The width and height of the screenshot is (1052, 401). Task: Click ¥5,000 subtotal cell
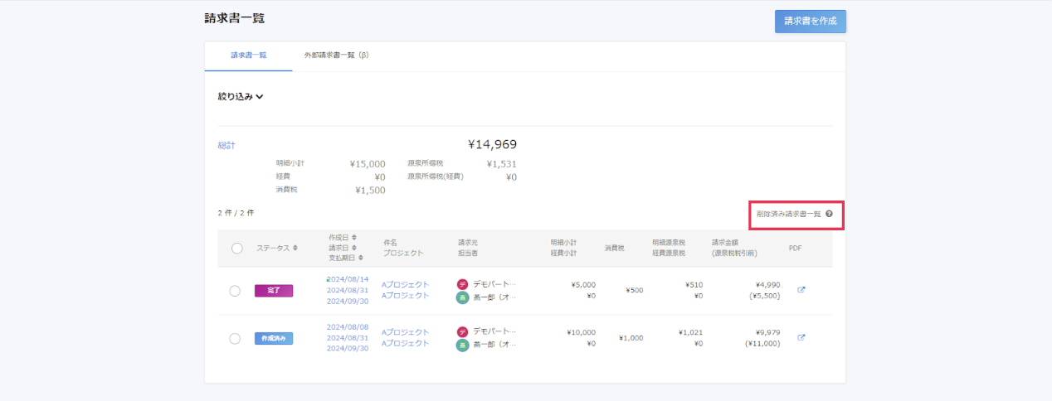(583, 284)
